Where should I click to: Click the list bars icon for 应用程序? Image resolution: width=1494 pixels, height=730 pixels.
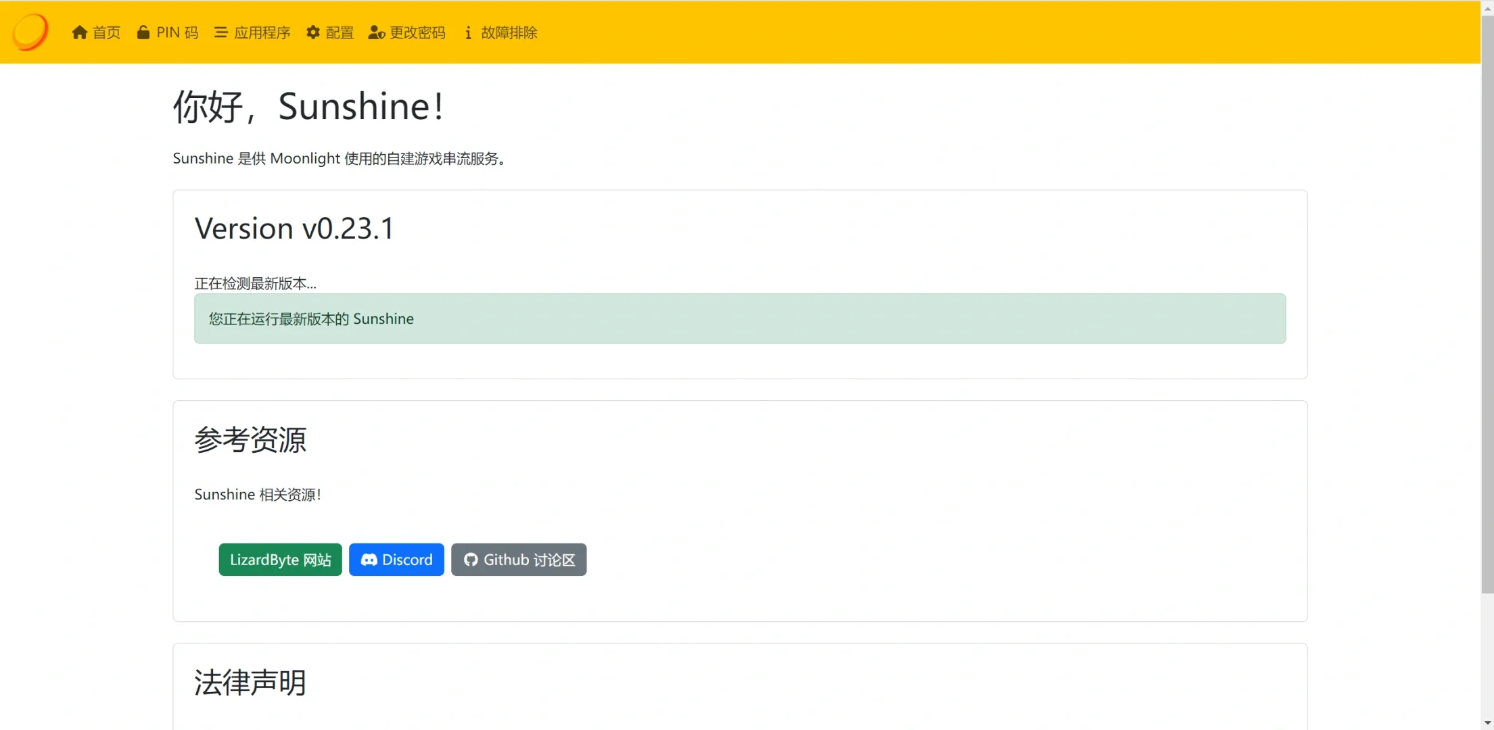tap(220, 32)
